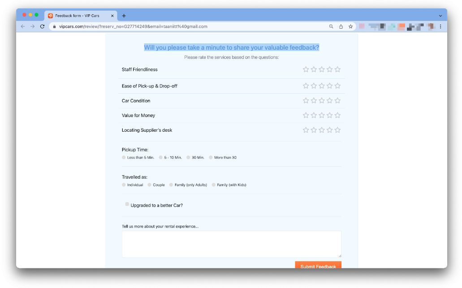Select 5 - 10 Min. pickup time
462x288 pixels.
160,158
